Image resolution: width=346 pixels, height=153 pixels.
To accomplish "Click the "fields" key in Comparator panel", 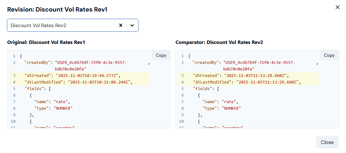I will click(x=203, y=89).
